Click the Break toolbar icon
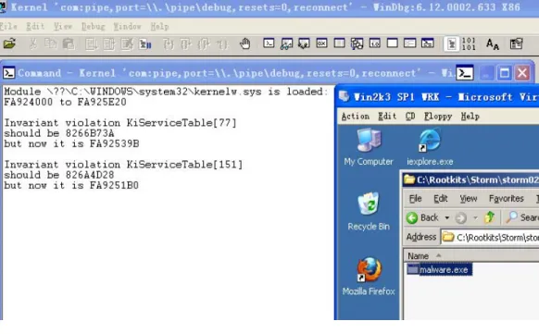 click(x=145, y=44)
